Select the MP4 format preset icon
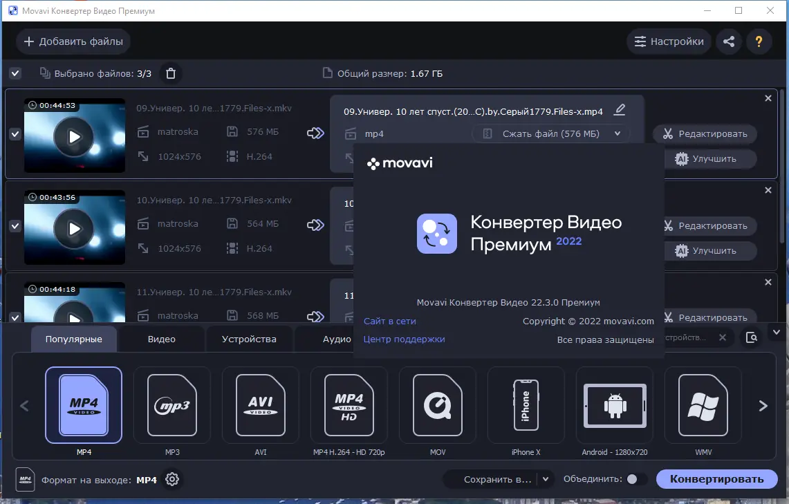The image size is (789, 504). [x=84, y=405]
